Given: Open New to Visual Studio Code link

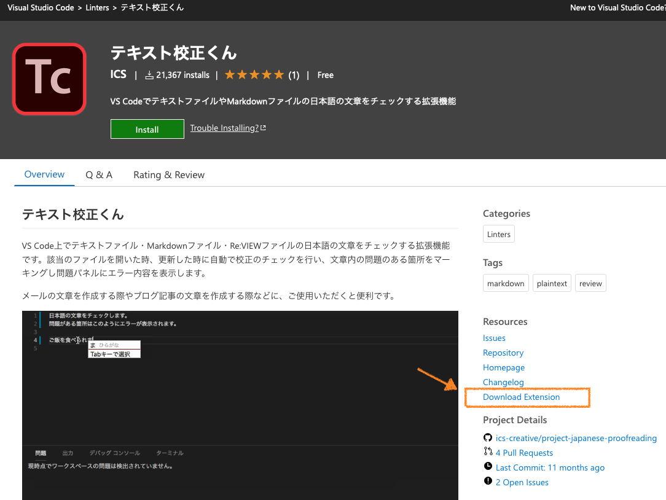Looking at the screenshot, I should point(617,7).
